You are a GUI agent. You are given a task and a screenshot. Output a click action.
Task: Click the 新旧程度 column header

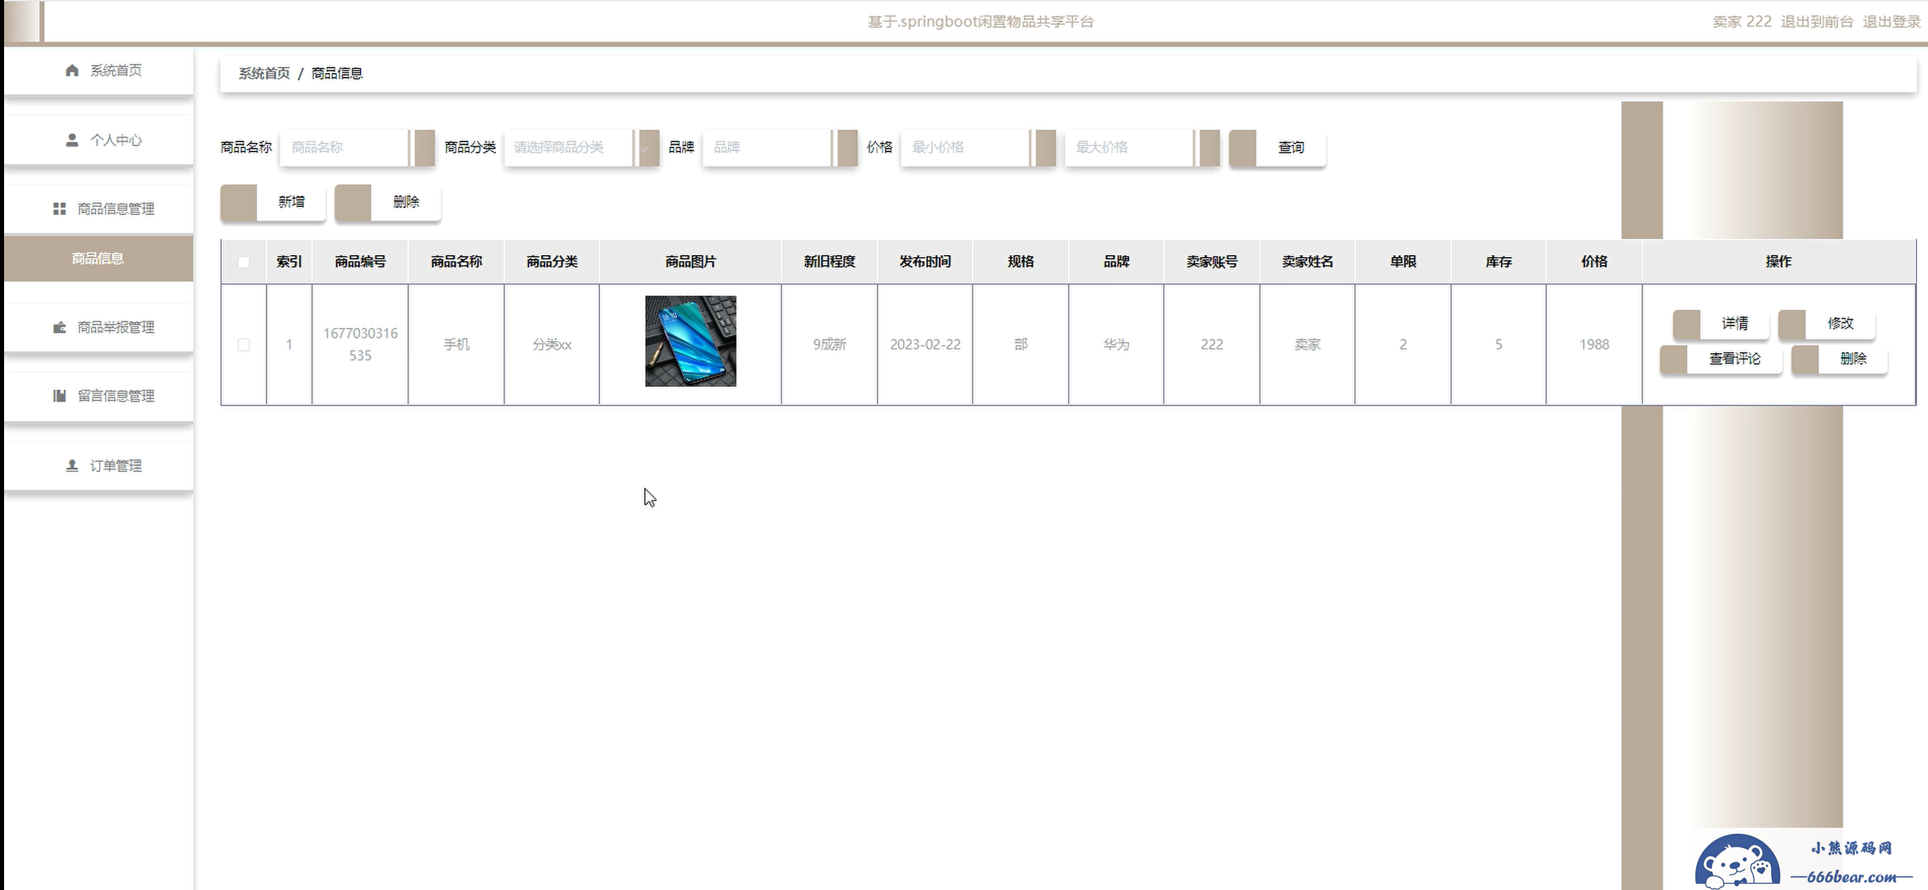[829, 261]
